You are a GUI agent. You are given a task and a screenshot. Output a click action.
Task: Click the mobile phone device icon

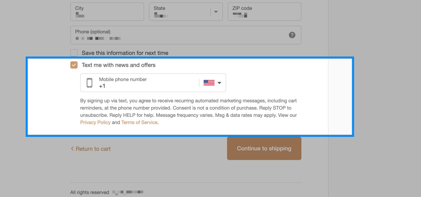[x=89, y=83]
